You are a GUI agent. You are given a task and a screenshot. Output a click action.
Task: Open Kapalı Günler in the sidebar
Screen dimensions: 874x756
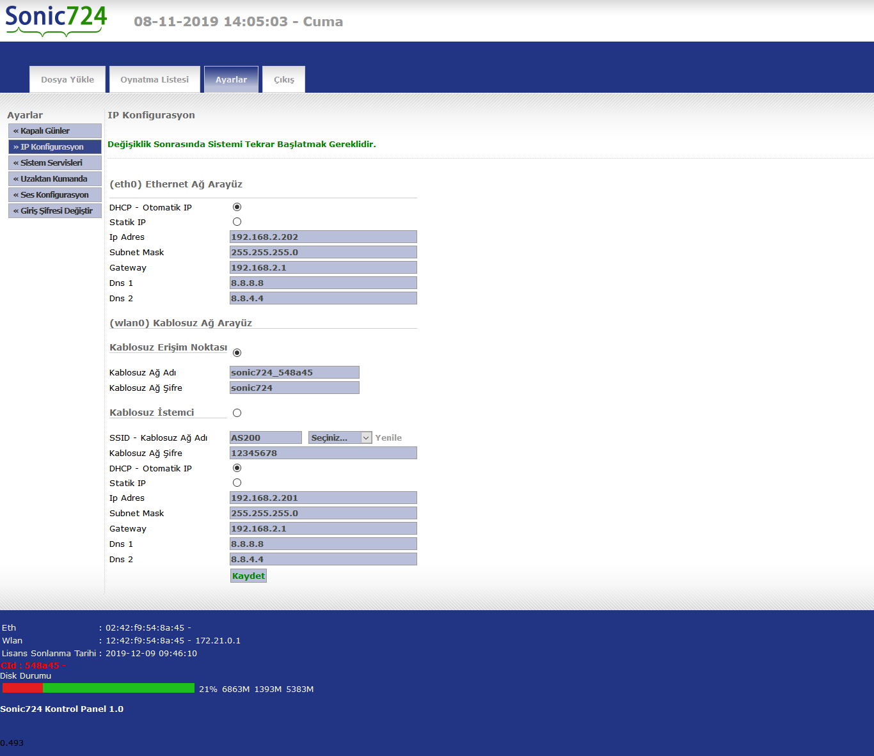click(55, 130)
